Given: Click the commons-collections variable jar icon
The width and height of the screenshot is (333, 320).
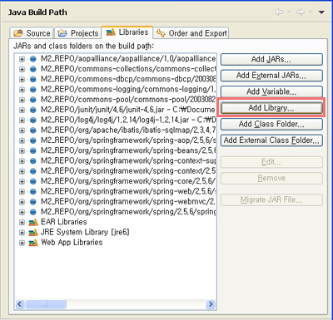Looking at the screenshot, I should pos(33,69).
